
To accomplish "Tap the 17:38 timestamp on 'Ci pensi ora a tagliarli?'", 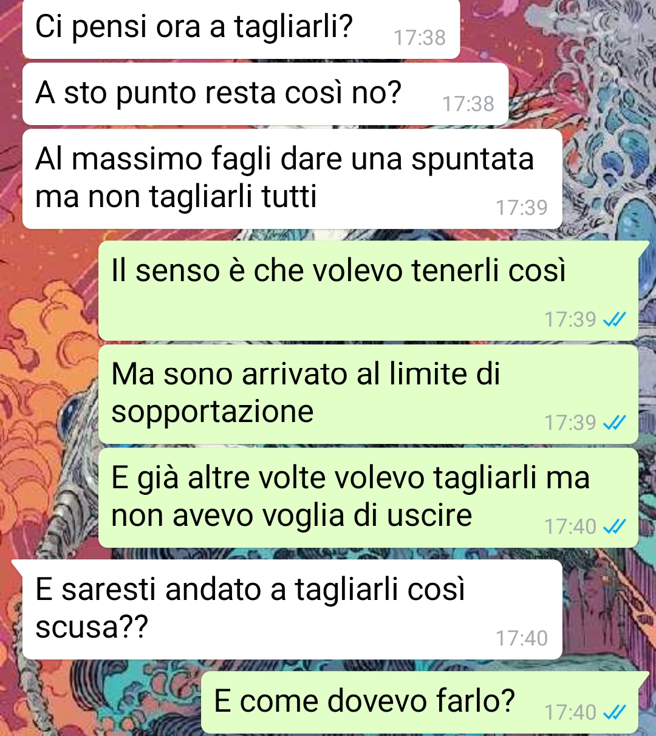I will coord(420,38).
